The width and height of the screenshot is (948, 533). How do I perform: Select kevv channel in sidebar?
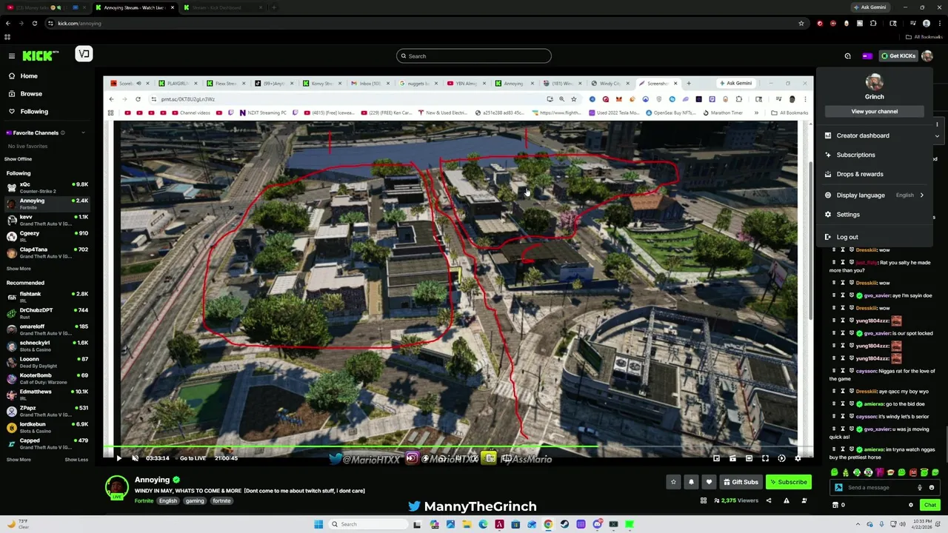coord(47,220)
